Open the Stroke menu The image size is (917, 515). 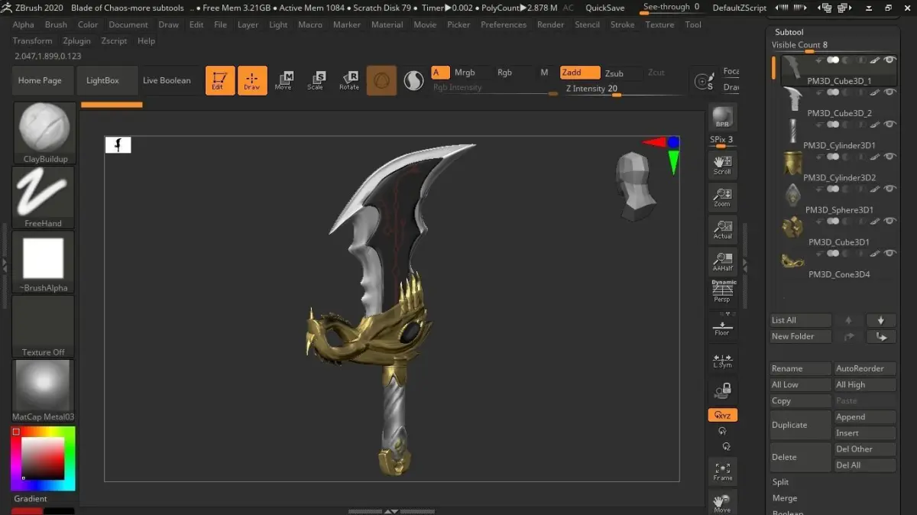(622, 24)
